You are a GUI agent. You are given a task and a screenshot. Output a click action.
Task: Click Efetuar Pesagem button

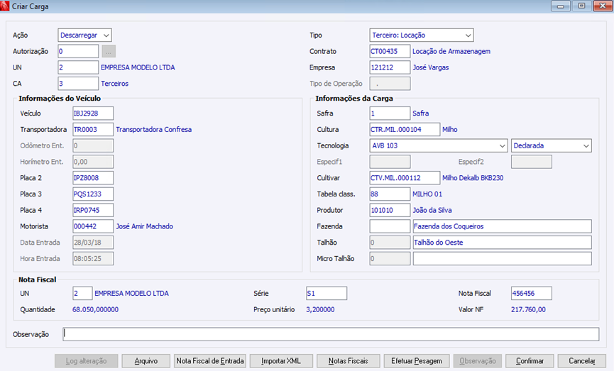[x=417, y=361]
